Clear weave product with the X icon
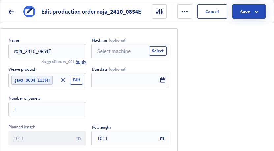Viewport: 274px width, 151px height. pyautogui.click(x=63, y=80)
